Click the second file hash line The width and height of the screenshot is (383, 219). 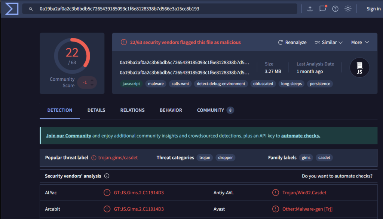click(x=184, y=73)
